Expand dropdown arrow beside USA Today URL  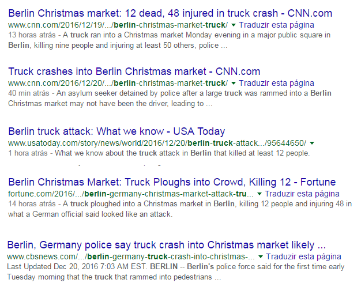coord(312,143)
